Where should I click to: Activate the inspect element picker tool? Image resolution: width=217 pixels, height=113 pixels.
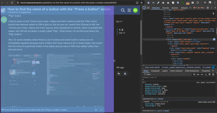pos(144,8)
